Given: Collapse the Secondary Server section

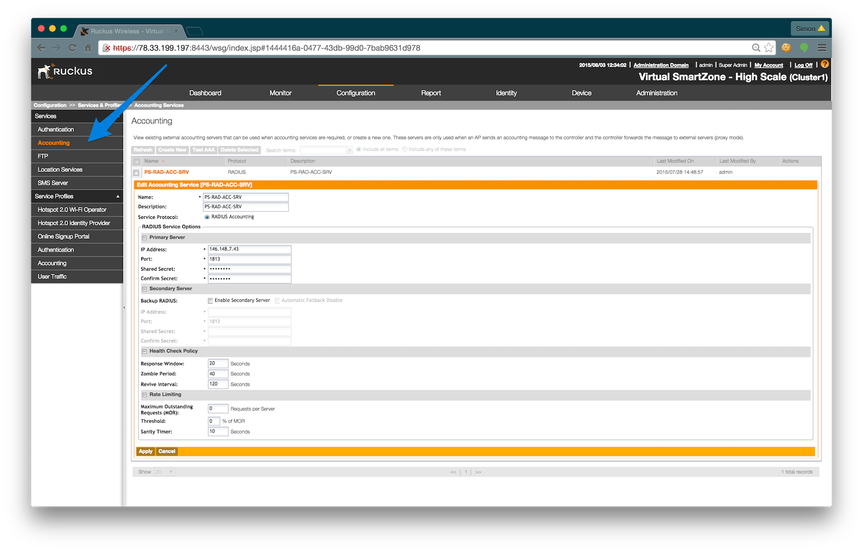Looking at the screenshot, I should [145, 289].
